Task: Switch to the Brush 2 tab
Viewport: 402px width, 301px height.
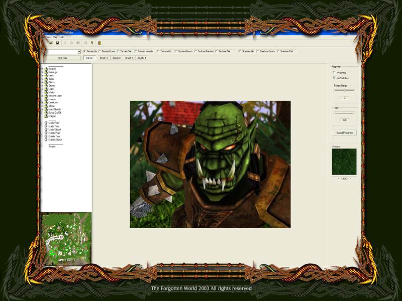Action: point(116,58)
